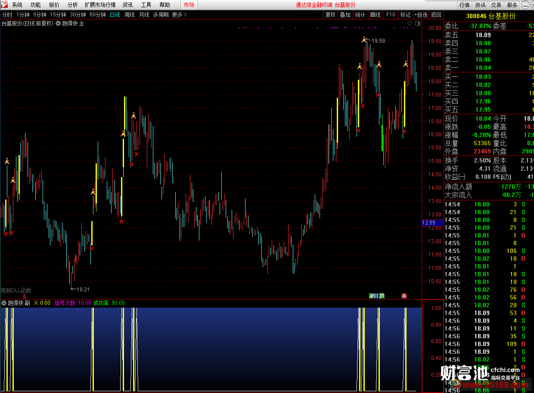Click the 画线 drawing toolbar button
This screenshot has width=534, height=393.
pos(376,15)
